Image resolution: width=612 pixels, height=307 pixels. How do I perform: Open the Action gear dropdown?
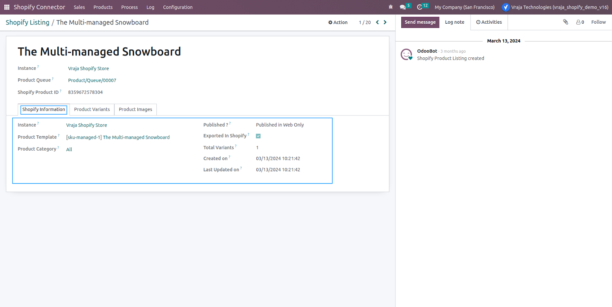click(338, 23)
